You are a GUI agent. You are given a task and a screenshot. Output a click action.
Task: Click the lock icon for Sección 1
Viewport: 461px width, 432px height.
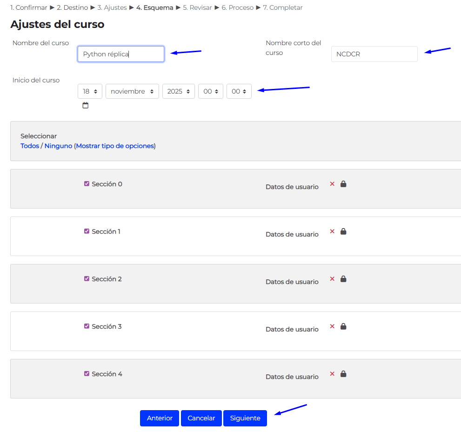click(343, 231)
